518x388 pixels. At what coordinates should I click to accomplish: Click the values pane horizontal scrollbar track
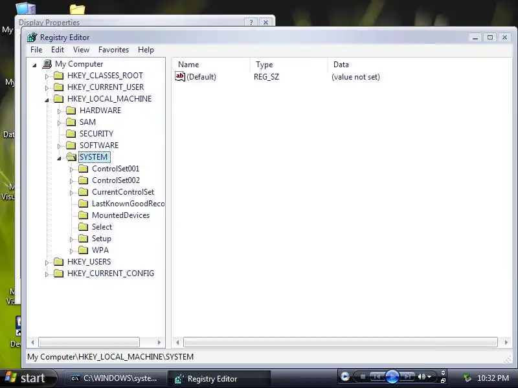coord(341,342)
